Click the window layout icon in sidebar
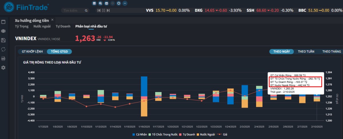The image size is (343, 139). click(x=3, y=22)
